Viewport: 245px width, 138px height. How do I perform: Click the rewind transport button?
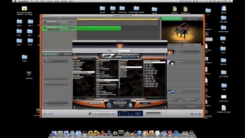coord(100,113)
